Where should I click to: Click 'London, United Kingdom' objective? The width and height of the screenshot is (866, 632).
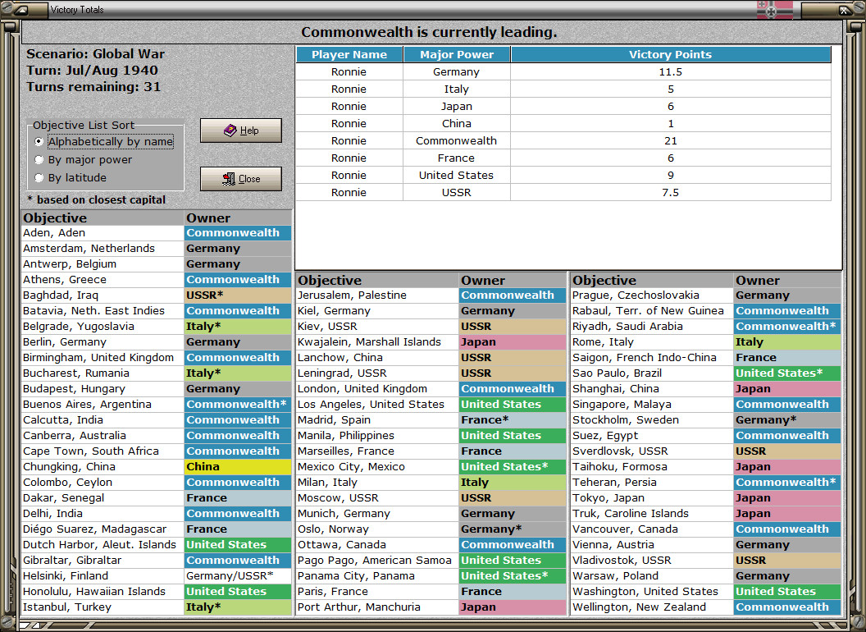(x=377, y=389)
